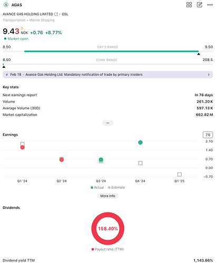
Task: Click the orange D delayed-data indicator
Action: coord(22,28)
